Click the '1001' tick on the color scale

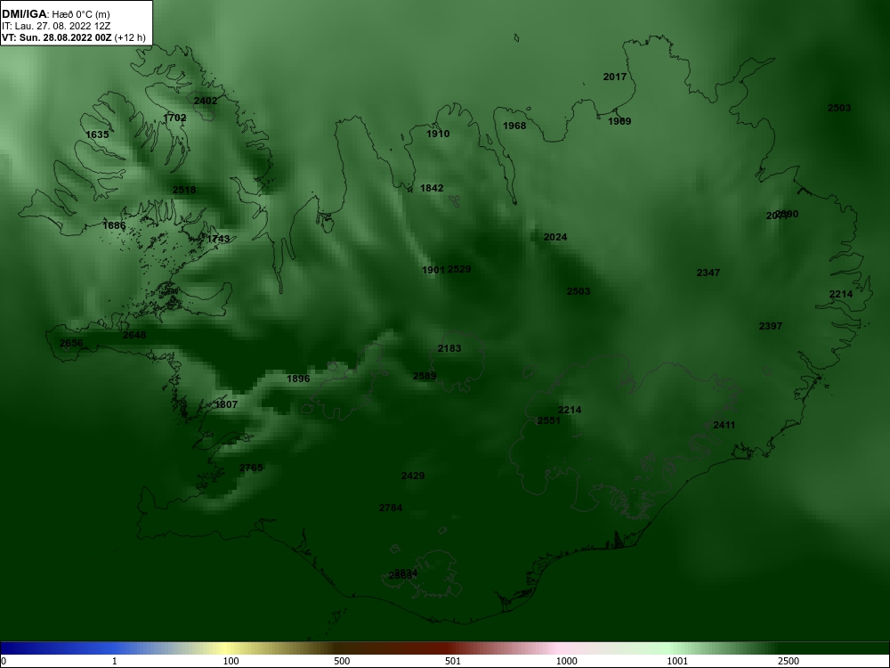(677, 661)
